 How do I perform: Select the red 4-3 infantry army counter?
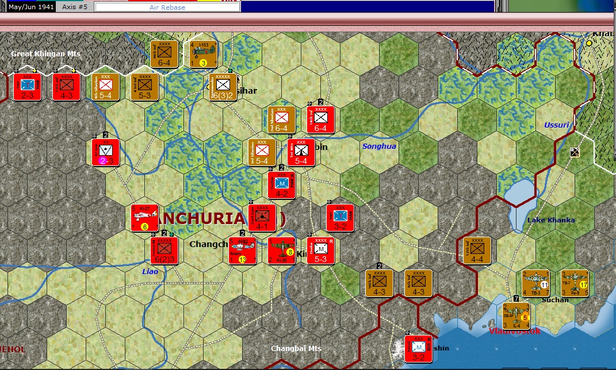coord(66,87)
